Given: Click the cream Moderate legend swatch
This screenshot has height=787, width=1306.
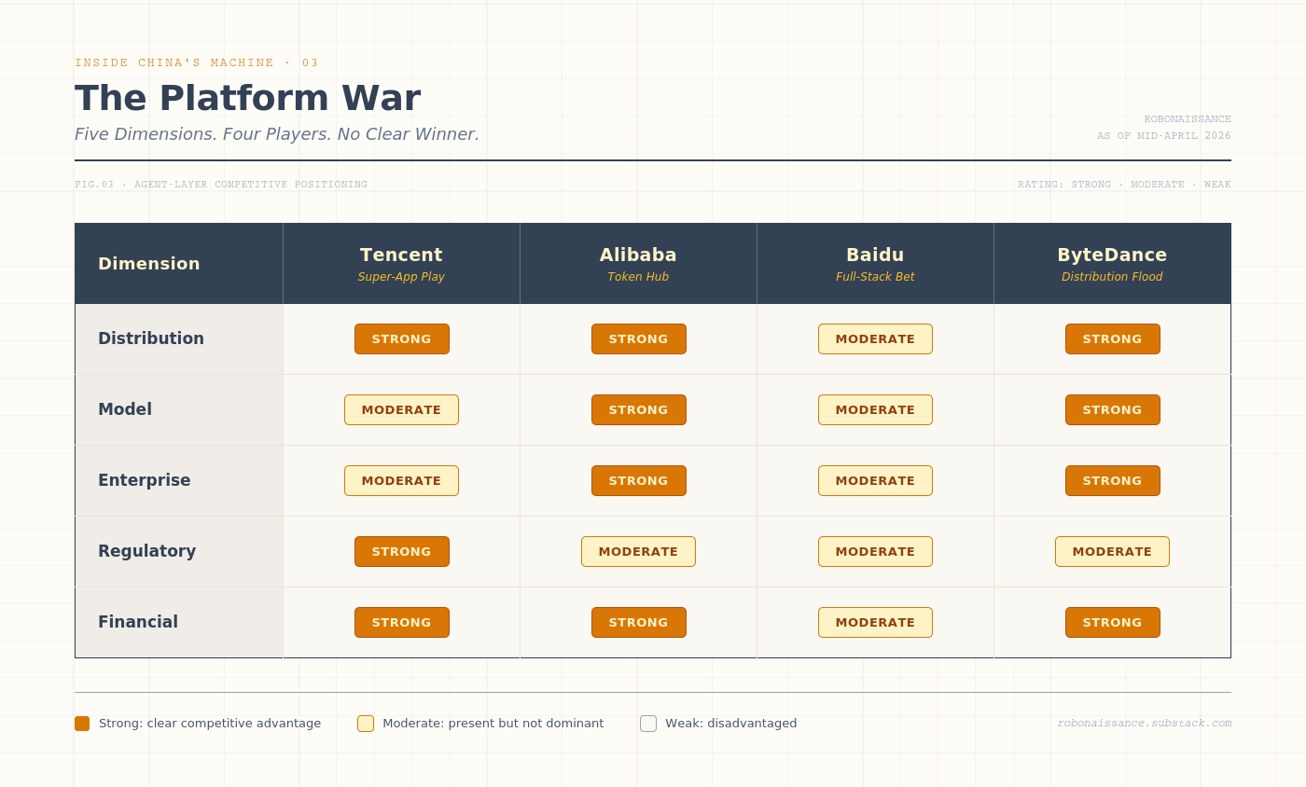Looking at the screenshot, I should click(366, 724).
